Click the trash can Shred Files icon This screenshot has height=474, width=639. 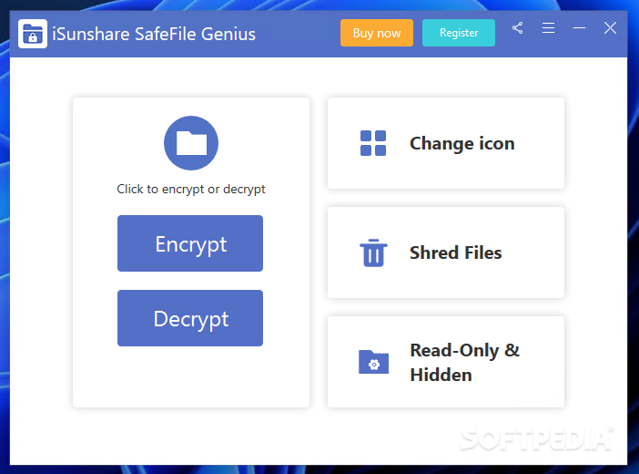pos(373,252)
